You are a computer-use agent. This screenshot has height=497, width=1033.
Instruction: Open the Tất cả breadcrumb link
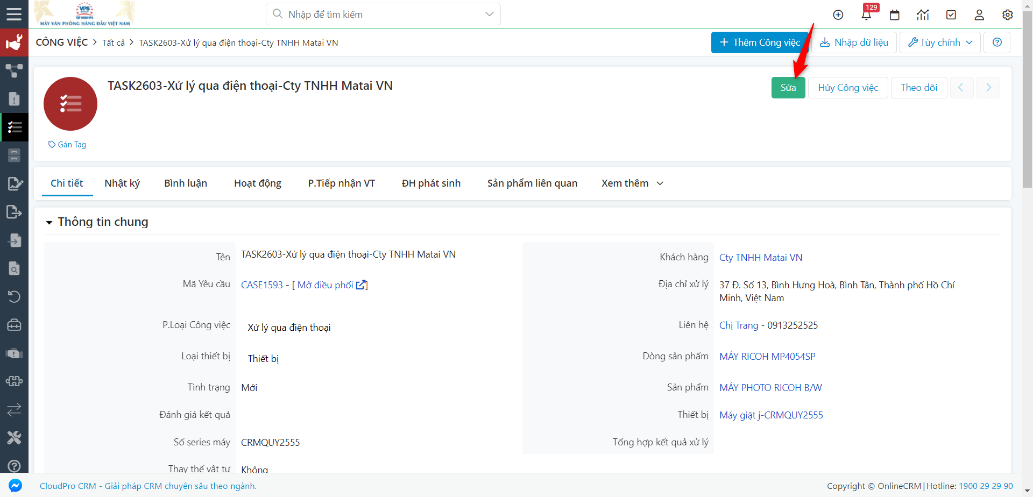[x=114, y=43]
